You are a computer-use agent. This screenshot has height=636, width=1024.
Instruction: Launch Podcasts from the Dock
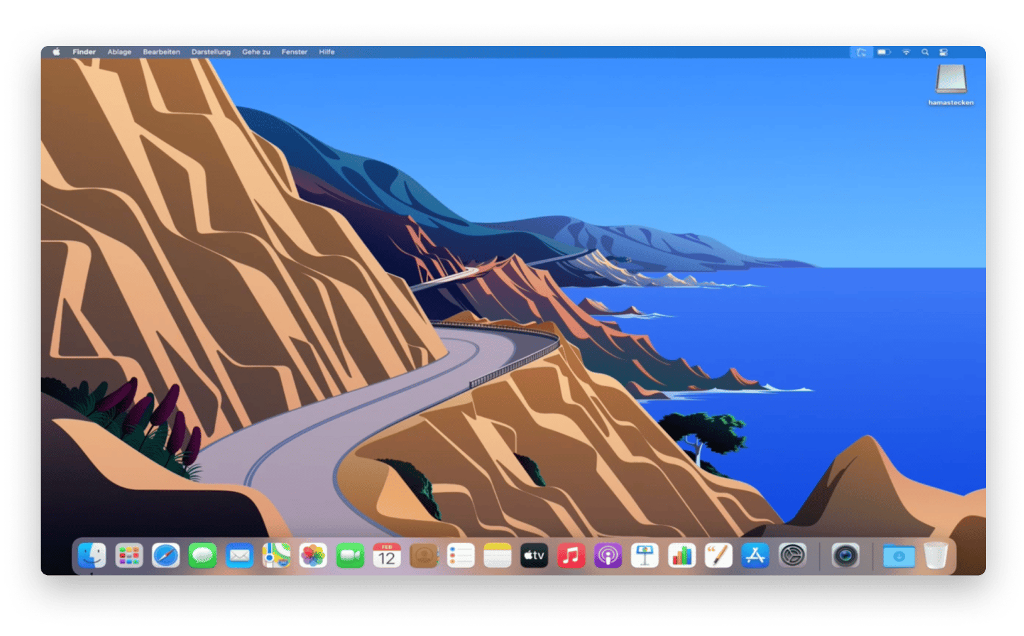(608, 556)
